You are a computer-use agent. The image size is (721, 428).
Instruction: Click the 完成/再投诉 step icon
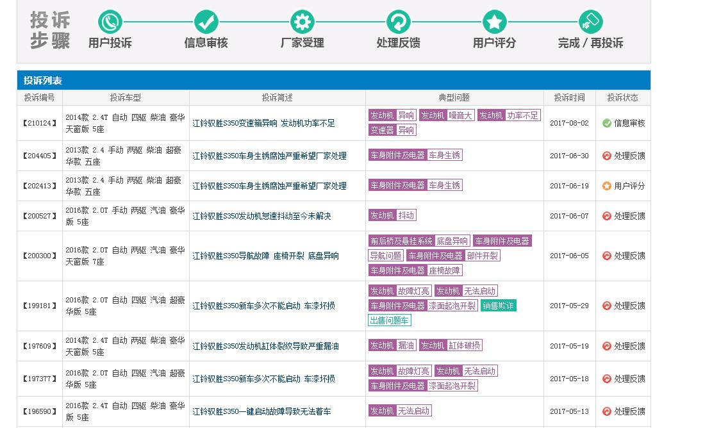[x=590, y=22]
